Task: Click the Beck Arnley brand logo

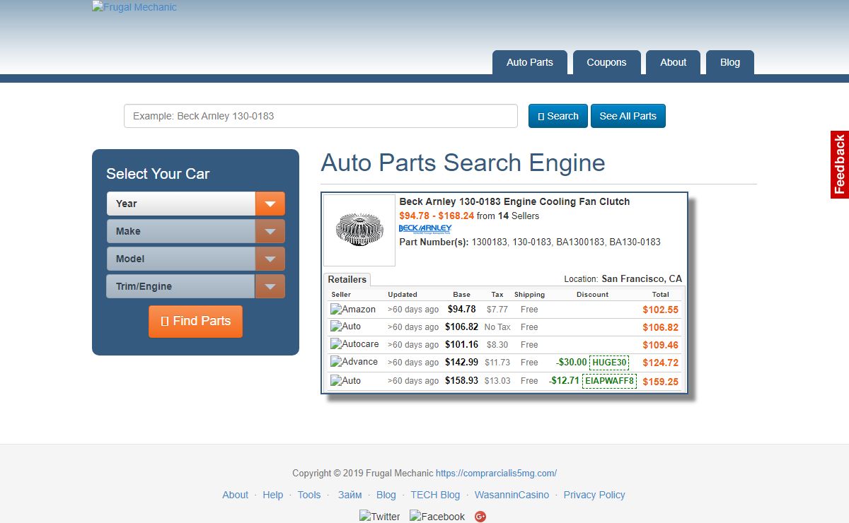Action: (425, 229)
